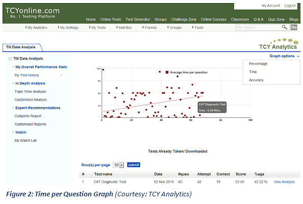Expand the Friends dropdown

click(x=149, y=28)
